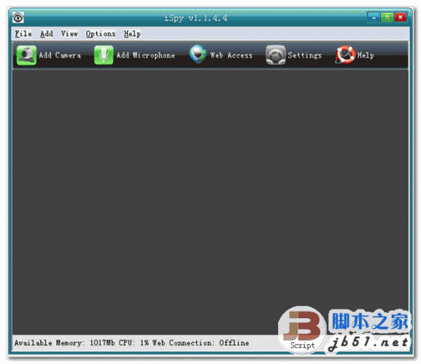Click the Web Access label
Screen dimensions: 421x364
pyautogui.click(x=231, y=55)
